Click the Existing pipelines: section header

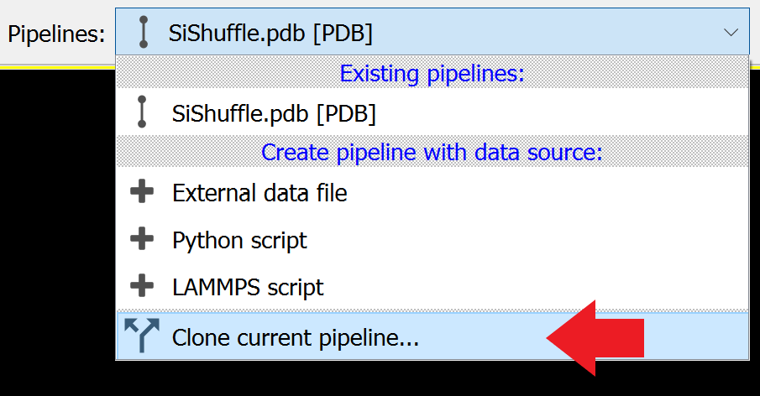pos(432,74)
